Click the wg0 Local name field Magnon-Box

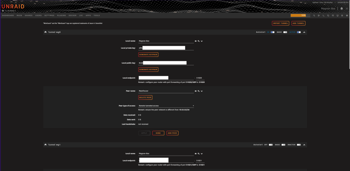(x=166, y=41)
